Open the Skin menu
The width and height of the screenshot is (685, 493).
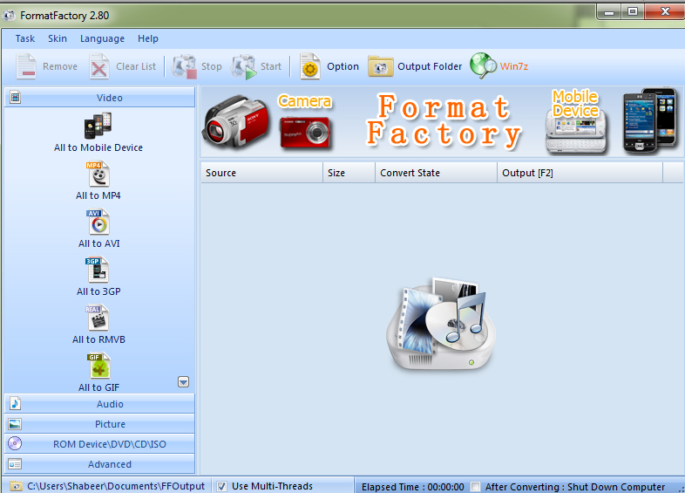58,38
